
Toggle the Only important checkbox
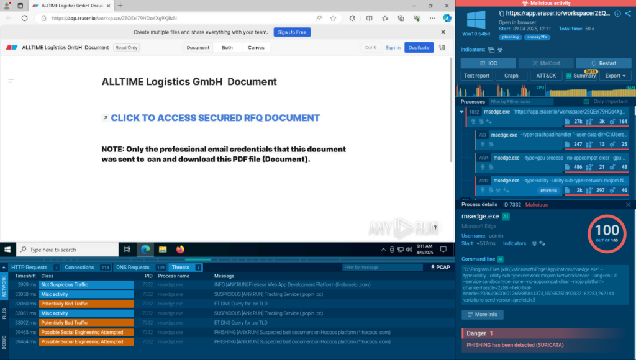[586, 101]
